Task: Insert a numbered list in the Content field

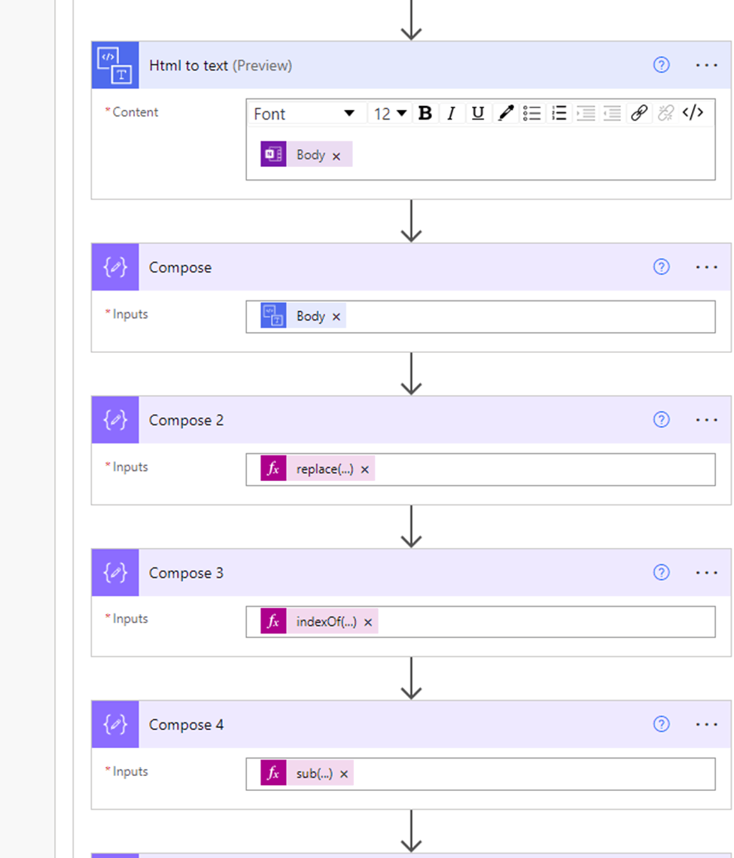Action: click(559, 113)
